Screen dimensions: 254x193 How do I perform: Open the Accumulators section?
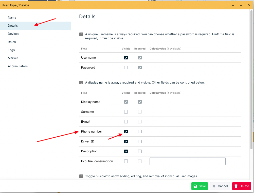18,66
